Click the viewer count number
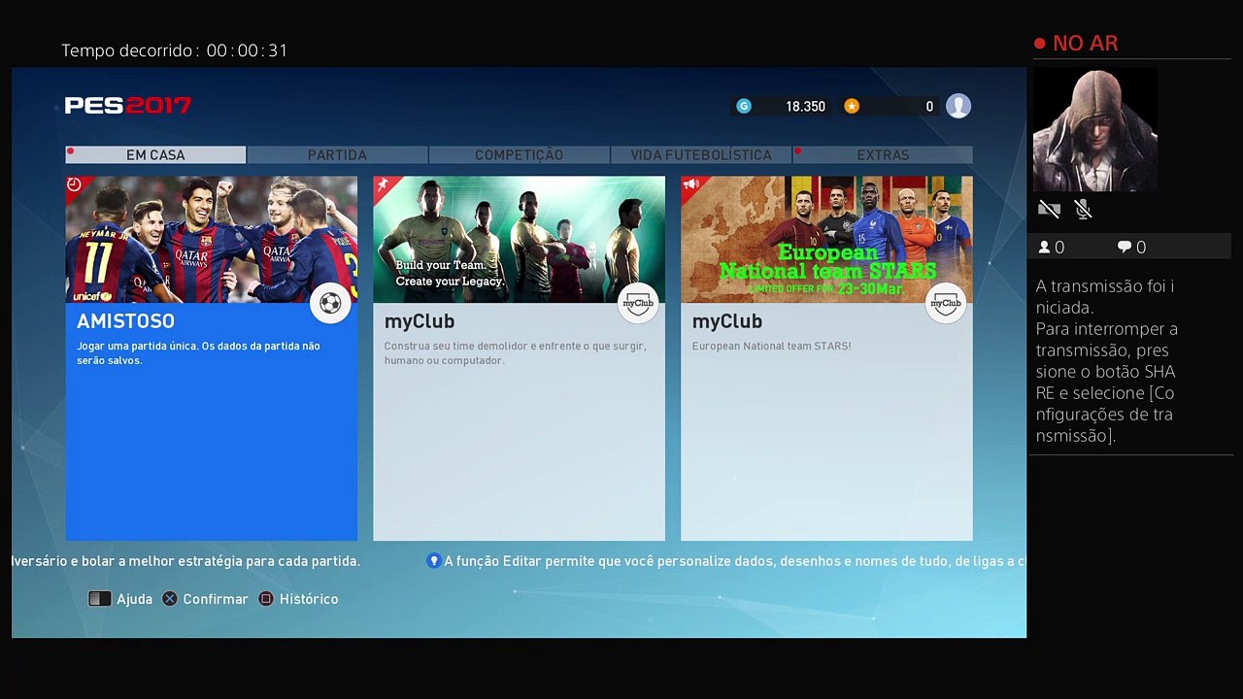 pyautogui.click(x=1059, y=248)
